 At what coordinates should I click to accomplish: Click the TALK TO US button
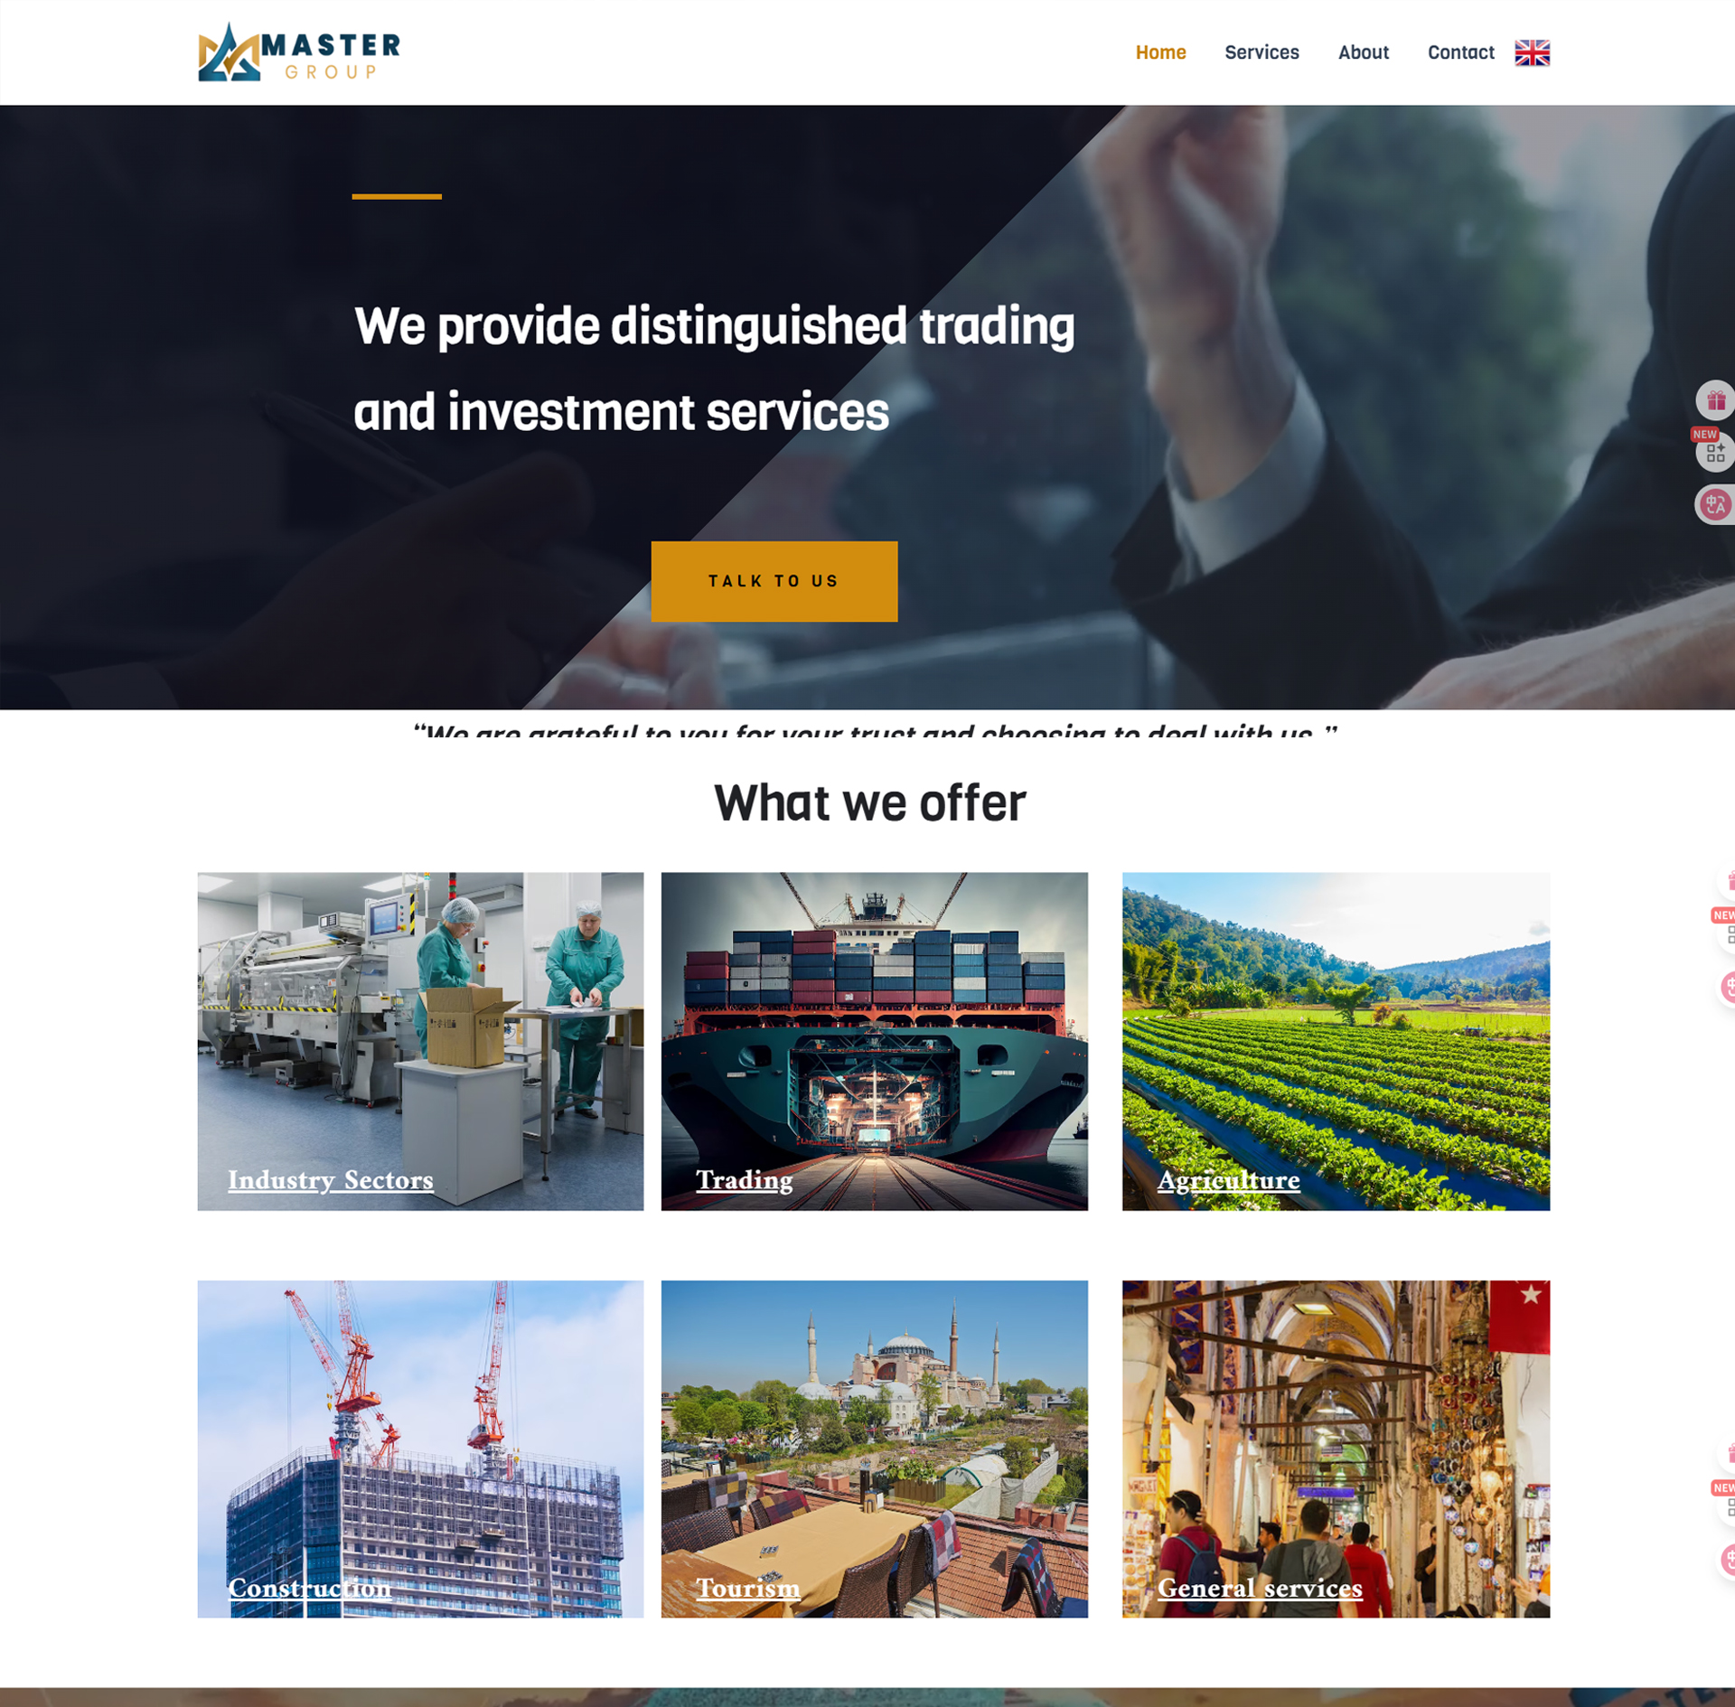click(774, 581)
